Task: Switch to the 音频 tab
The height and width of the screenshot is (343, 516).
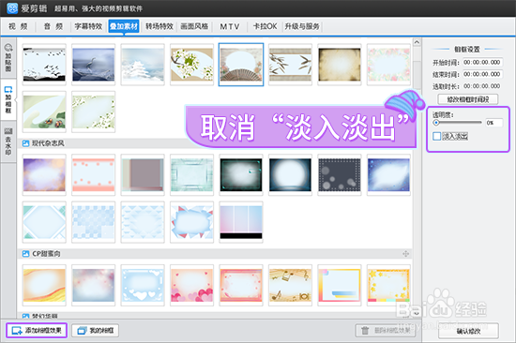Action: pos(53,26)
